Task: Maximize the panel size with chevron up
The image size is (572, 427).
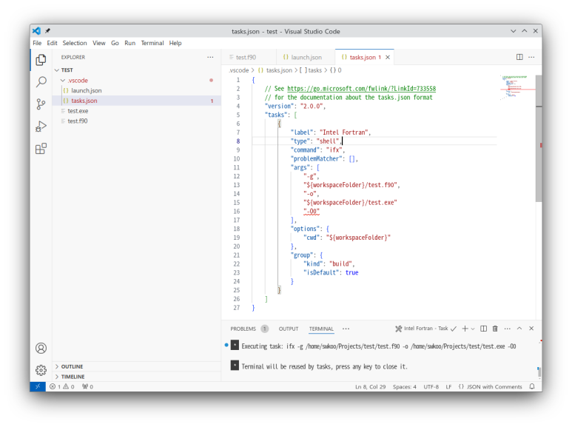Action: click(519, 329)
